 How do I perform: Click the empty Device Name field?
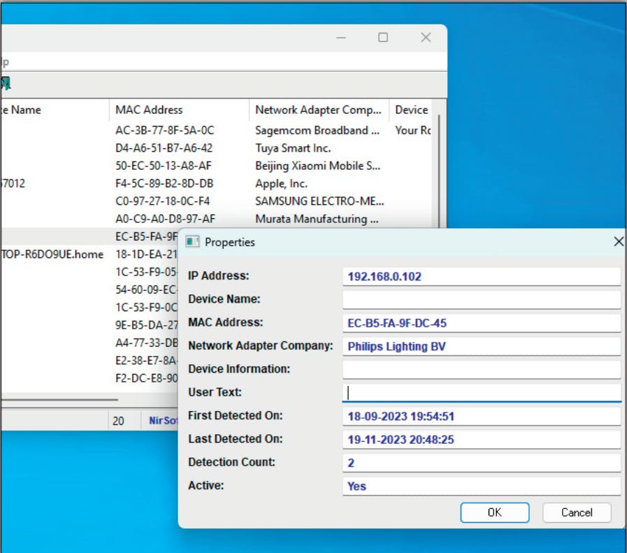point(482,299)
